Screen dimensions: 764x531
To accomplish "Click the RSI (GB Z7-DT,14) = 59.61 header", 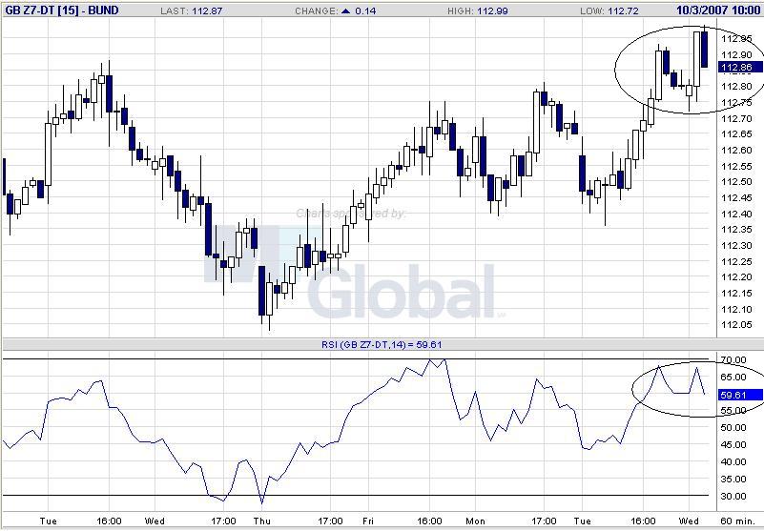I will 381,345.
